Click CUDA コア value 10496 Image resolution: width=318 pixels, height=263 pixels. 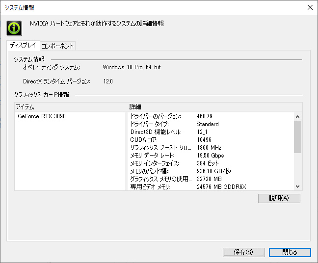pyautogui.click(x=204, y=140)
